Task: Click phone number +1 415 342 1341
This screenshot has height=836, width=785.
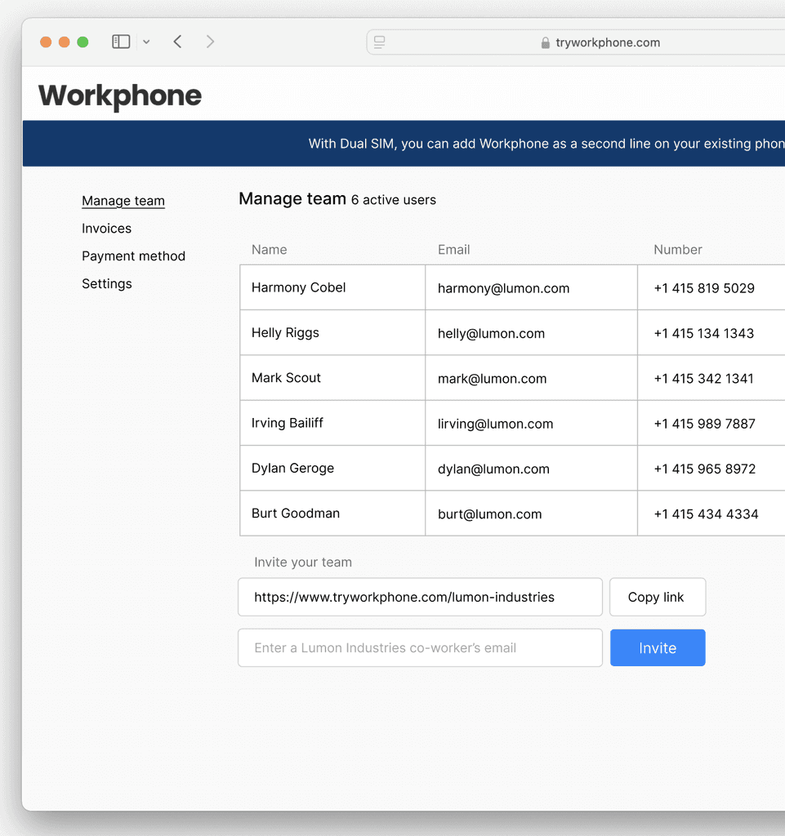Action: pos(704,379)
